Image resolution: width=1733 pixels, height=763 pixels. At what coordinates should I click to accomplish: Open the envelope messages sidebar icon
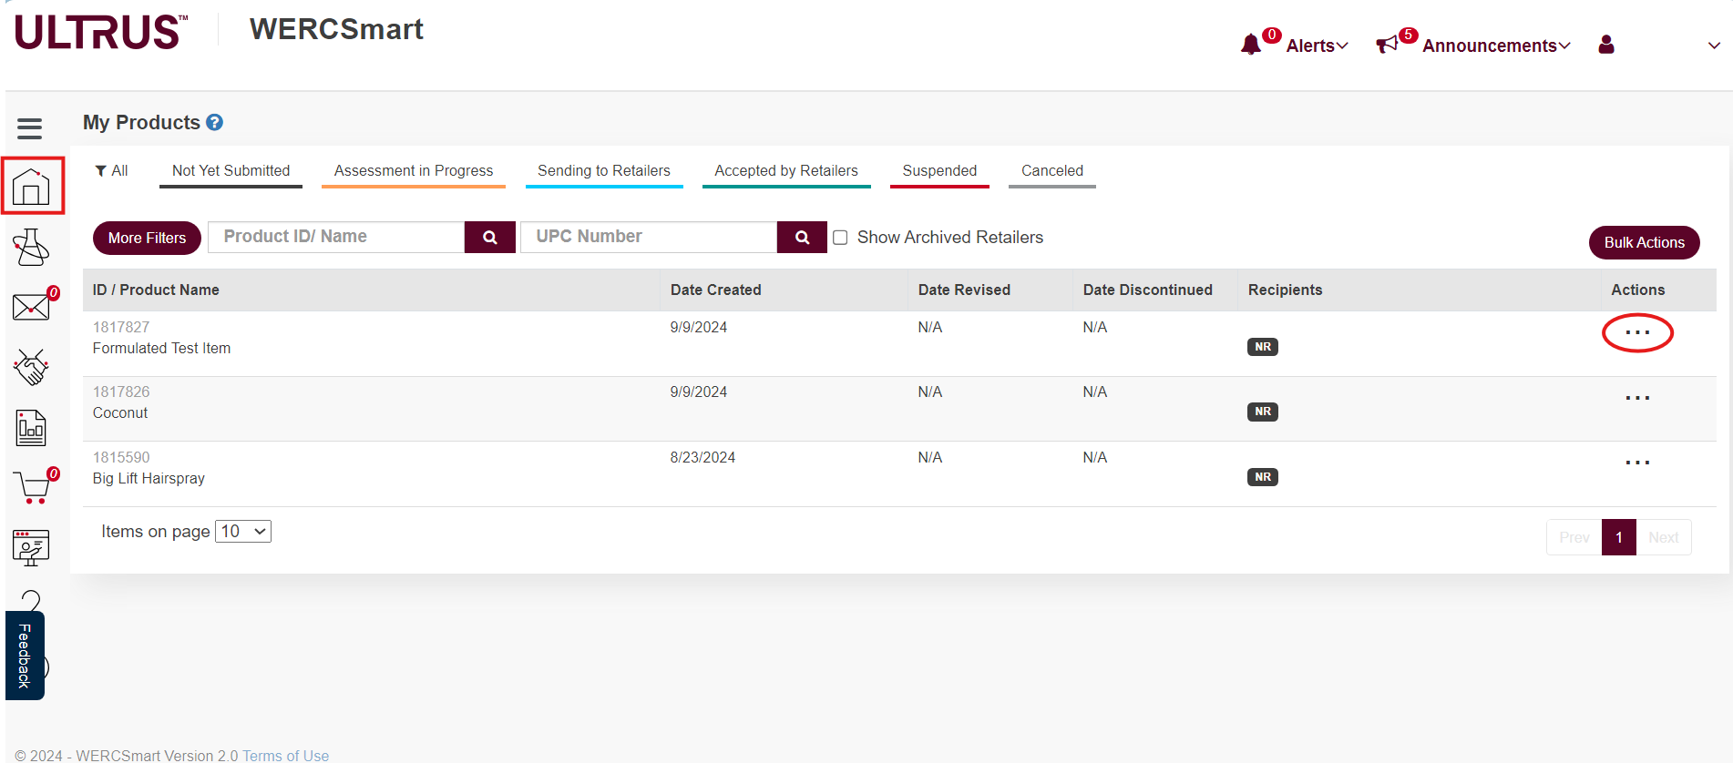[x=31, y=307]
